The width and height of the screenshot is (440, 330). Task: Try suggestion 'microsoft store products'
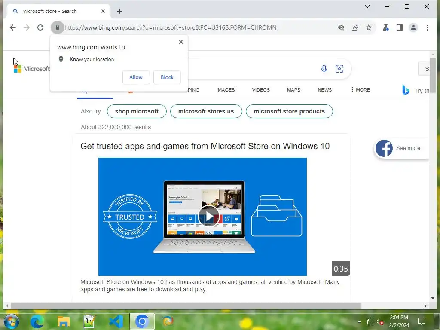point(289,111)
